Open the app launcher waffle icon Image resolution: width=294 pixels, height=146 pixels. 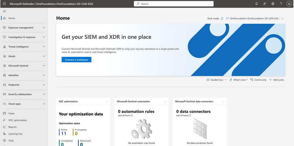(x=4, y=4)
